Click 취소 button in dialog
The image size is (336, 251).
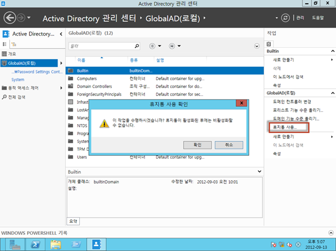click(229, 145)
